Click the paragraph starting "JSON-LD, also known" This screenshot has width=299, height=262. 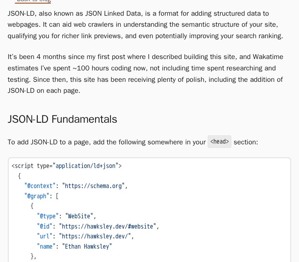145,25
